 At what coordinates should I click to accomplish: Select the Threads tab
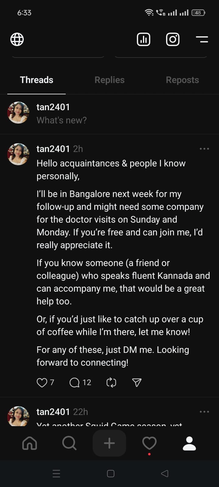(36, 80)
